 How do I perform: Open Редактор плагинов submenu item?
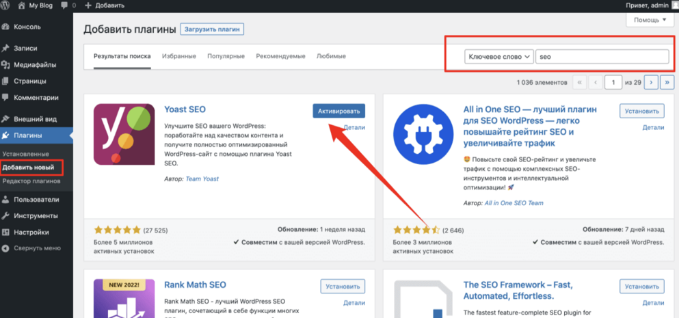[x=31, y=181]
